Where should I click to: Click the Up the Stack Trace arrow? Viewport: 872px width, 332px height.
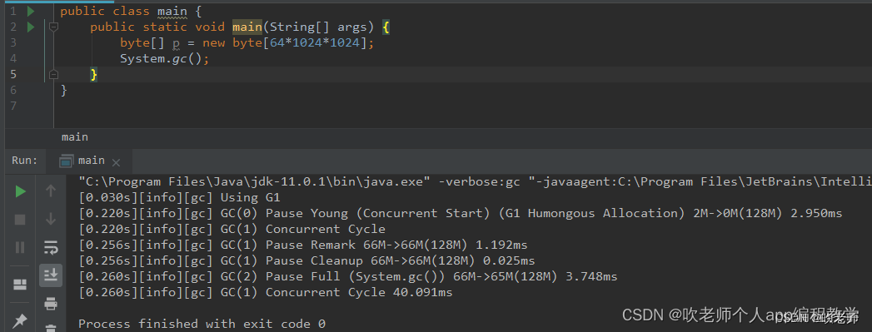point(51,191)
